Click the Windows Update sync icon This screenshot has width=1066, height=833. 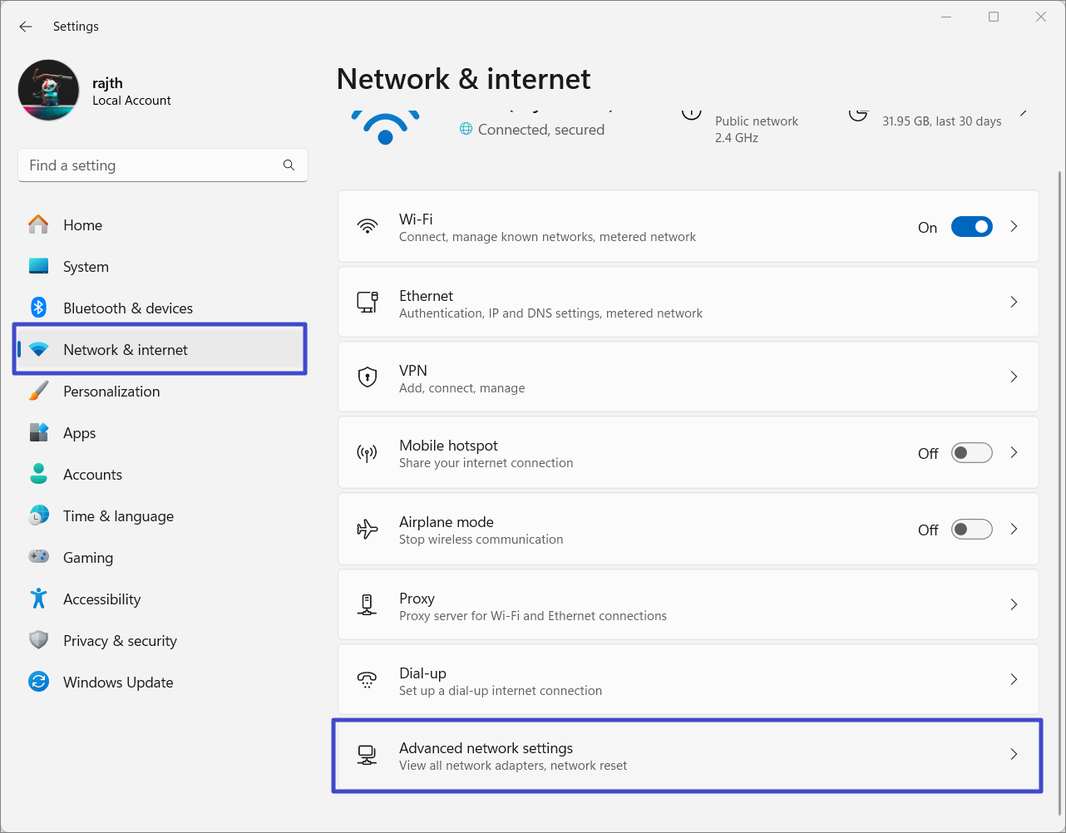[x=39, y=682]
